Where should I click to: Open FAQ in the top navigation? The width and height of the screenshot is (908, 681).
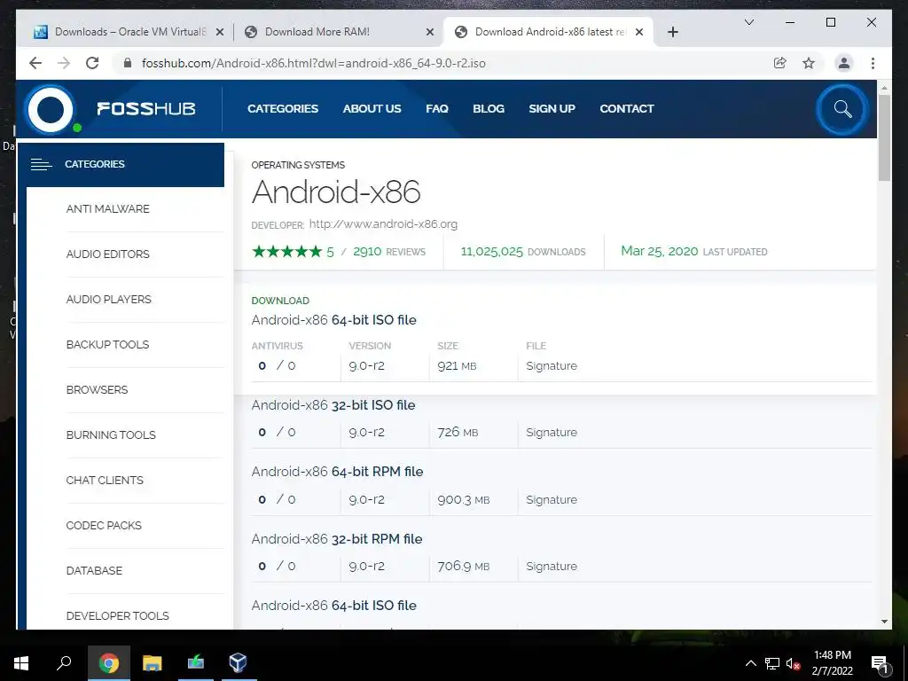[437, 109]
